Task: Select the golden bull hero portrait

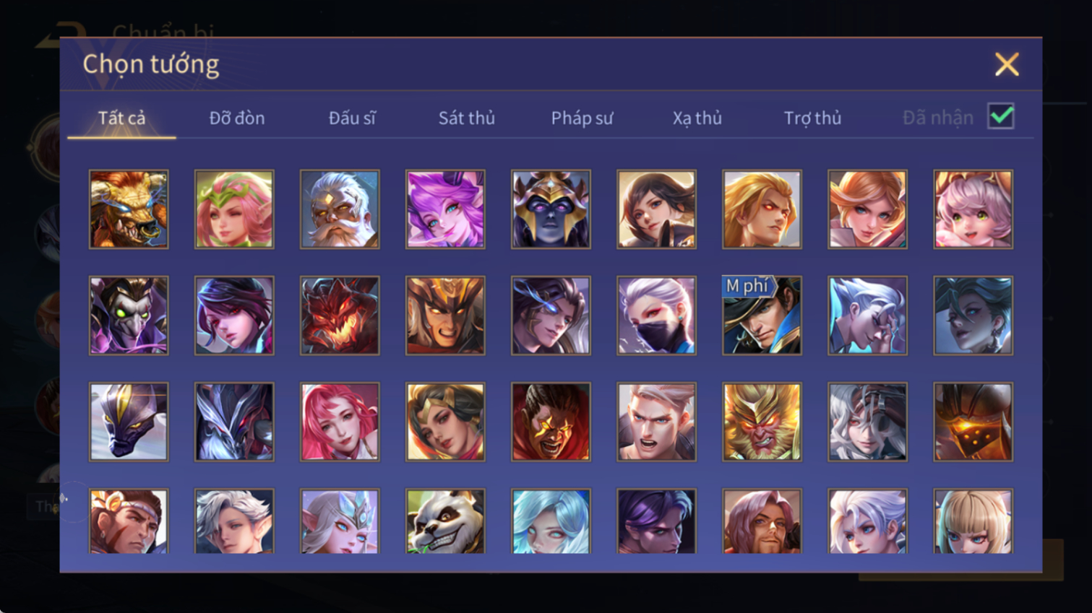Action: 129,209
